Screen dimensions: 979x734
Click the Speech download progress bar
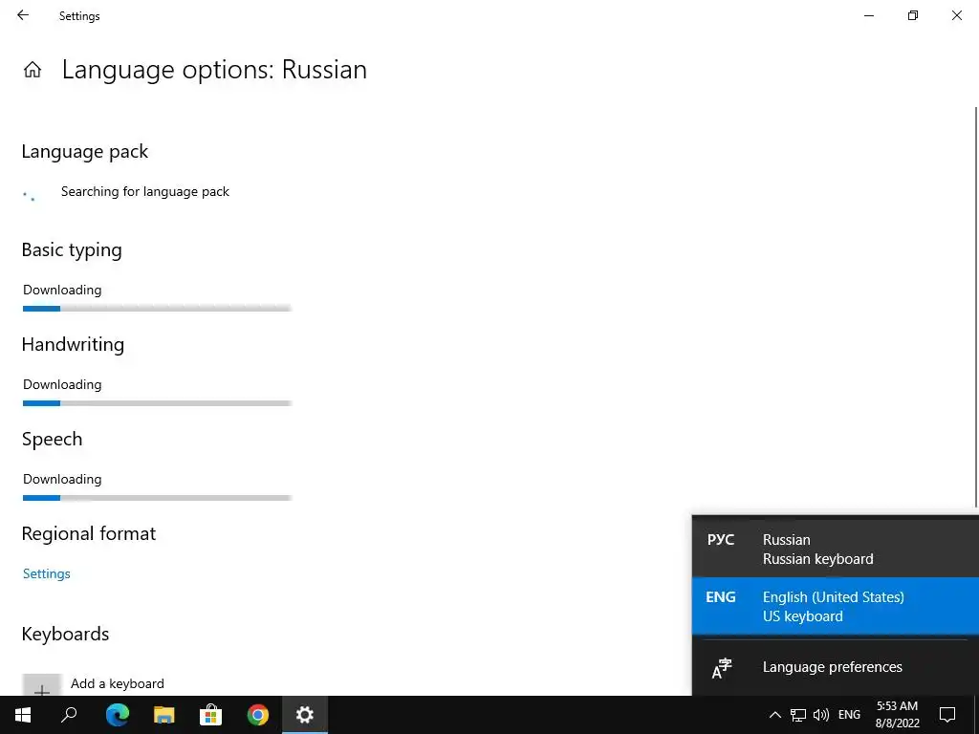(158, 498)
